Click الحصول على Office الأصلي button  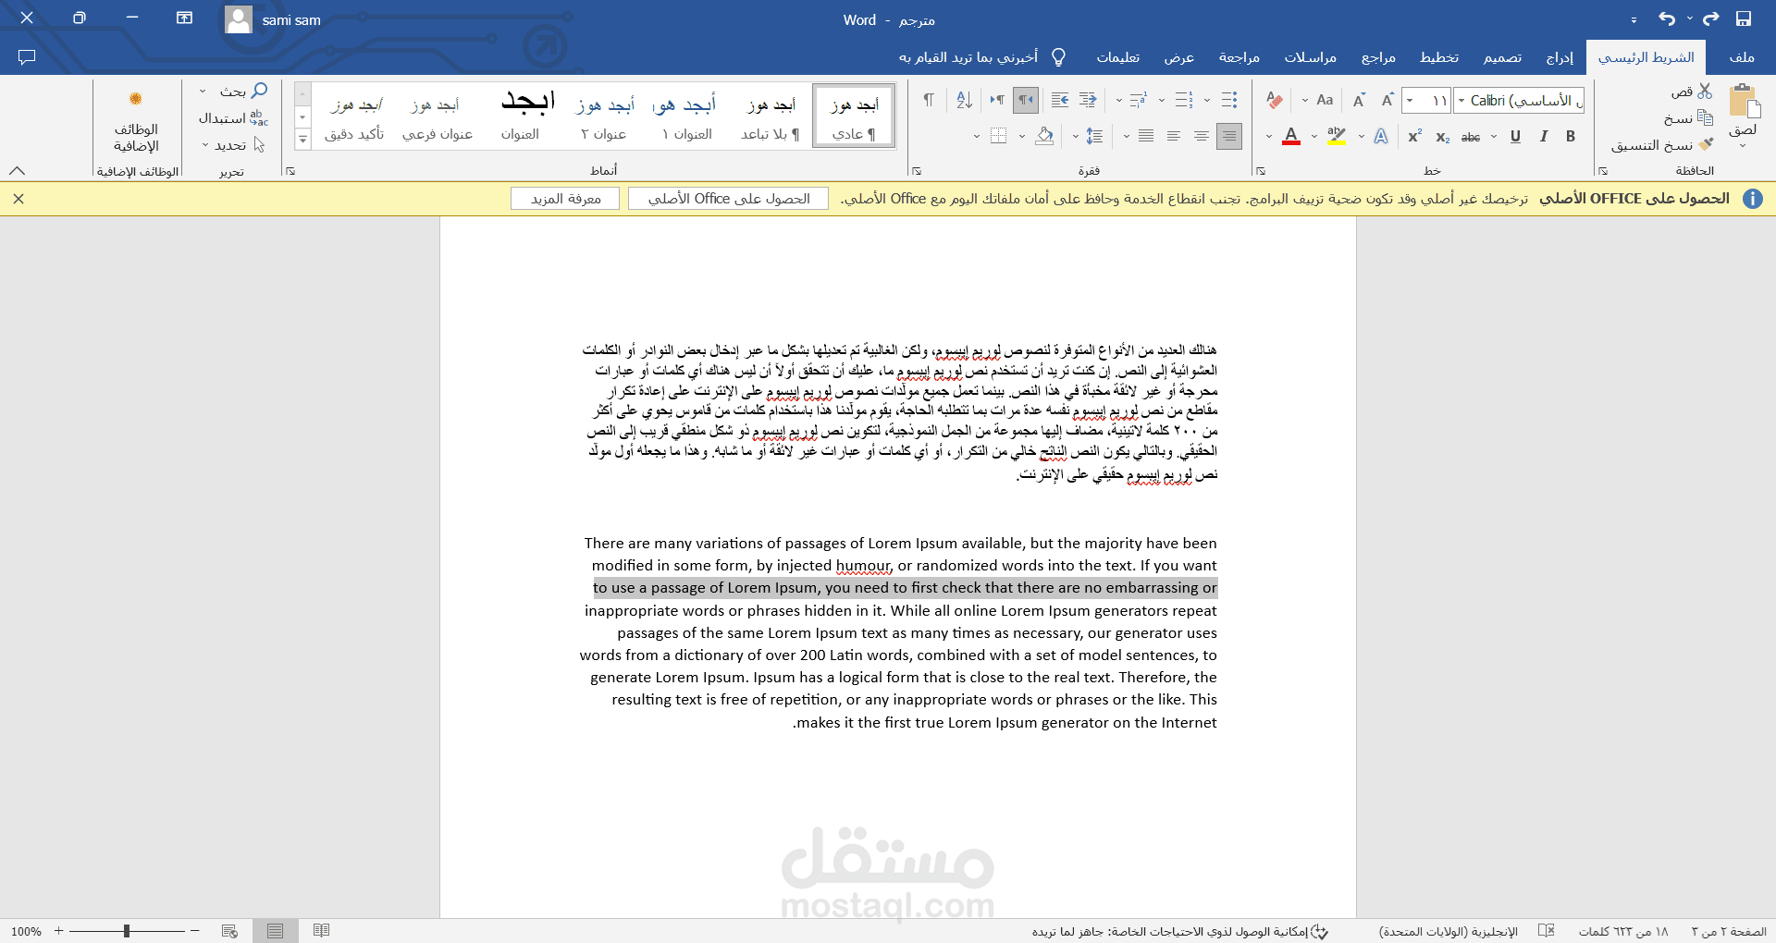(x=727, y=199)
